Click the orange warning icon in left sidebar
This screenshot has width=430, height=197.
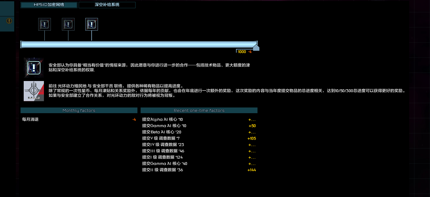pos(9,21)
